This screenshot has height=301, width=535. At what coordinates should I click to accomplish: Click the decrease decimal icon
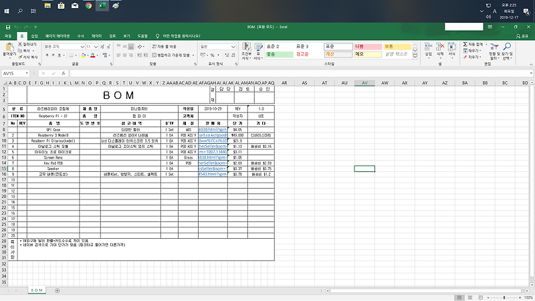(x=233, y=55)
